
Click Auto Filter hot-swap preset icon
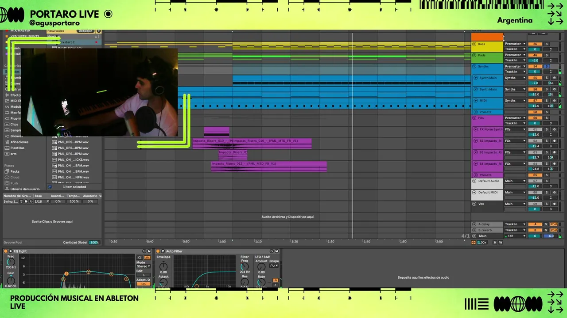[272, 251]
